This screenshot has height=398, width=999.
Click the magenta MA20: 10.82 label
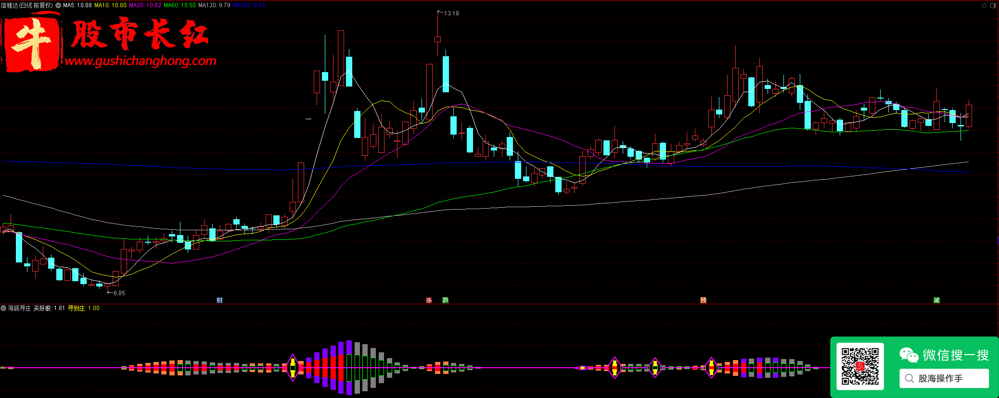[145, 5]
